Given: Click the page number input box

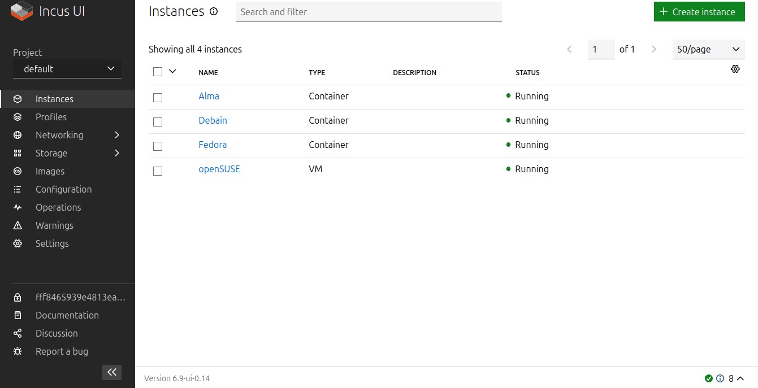Looking at the screenshot, I should tap(601, 49).
